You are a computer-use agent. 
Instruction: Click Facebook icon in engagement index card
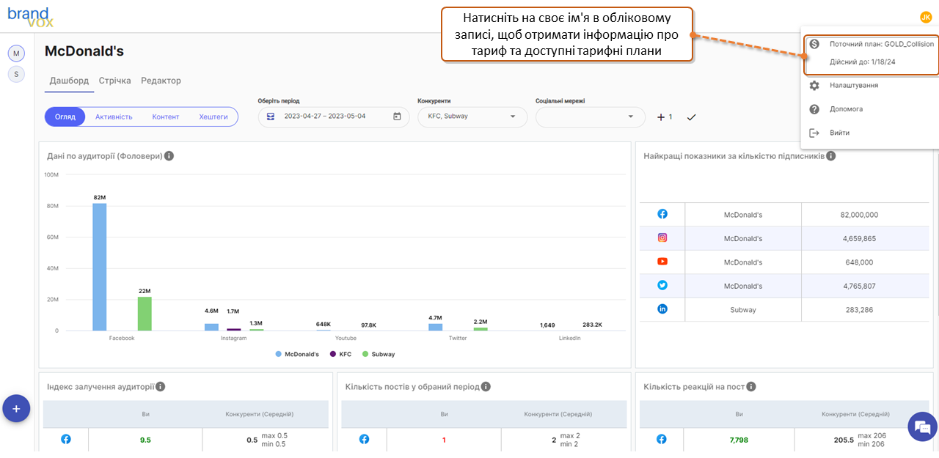65,439
